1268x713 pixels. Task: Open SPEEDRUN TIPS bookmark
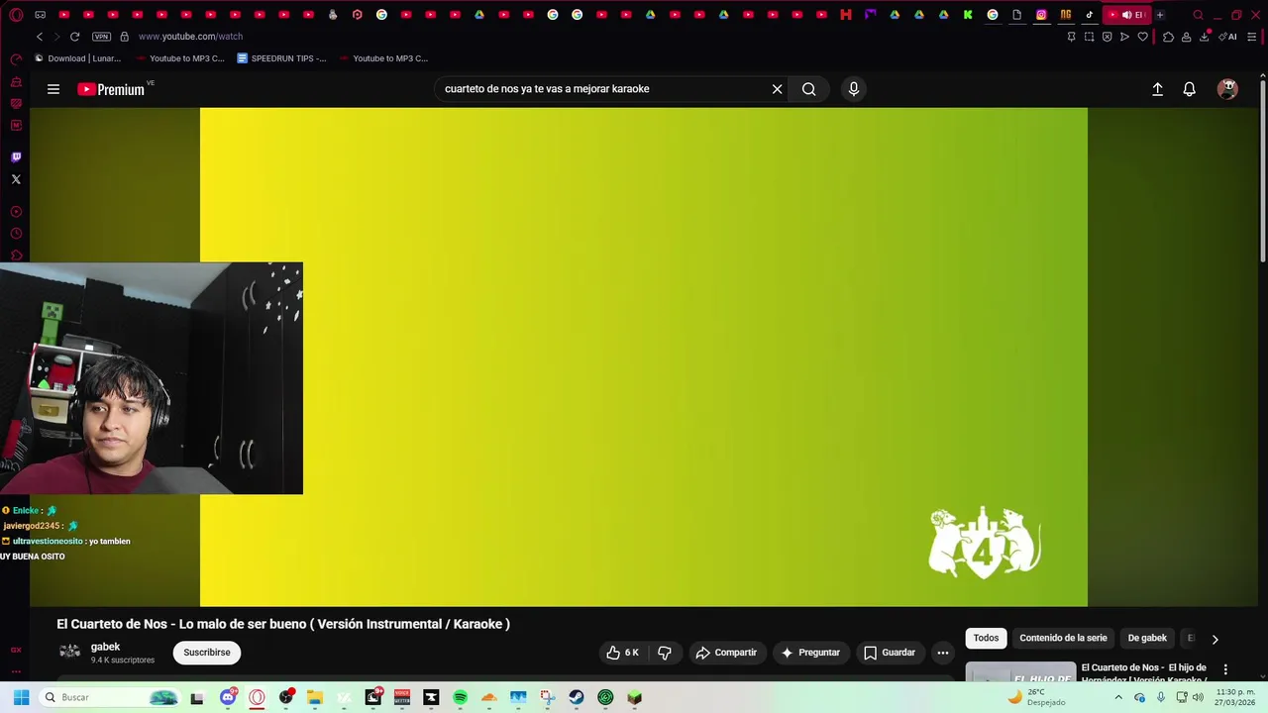[x=282, y=58]
